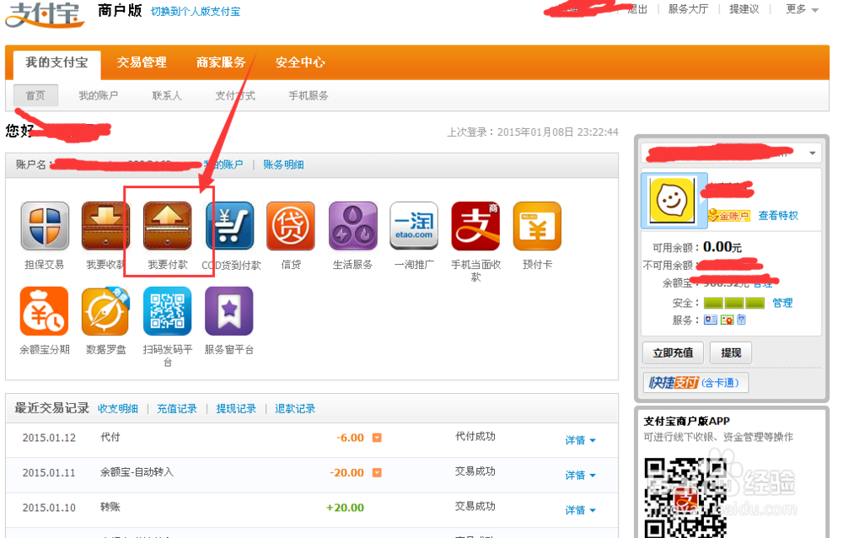Expand 详情 for 代付 transaction
This screenshot has height=538, width=843.
(580, 440)
